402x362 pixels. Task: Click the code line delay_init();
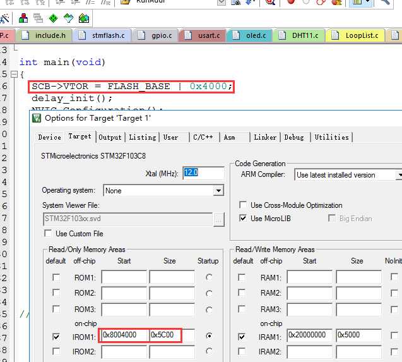pos(72,99)
